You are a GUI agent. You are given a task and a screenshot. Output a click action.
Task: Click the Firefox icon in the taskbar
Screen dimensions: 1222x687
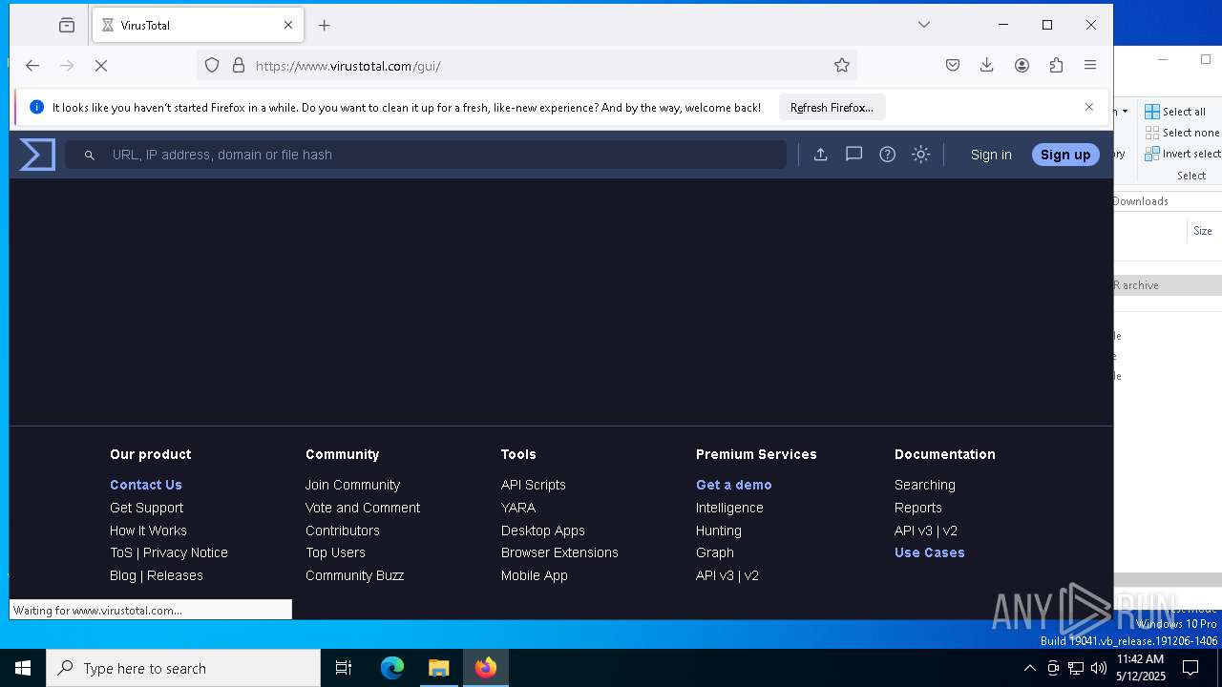(486, 668)
